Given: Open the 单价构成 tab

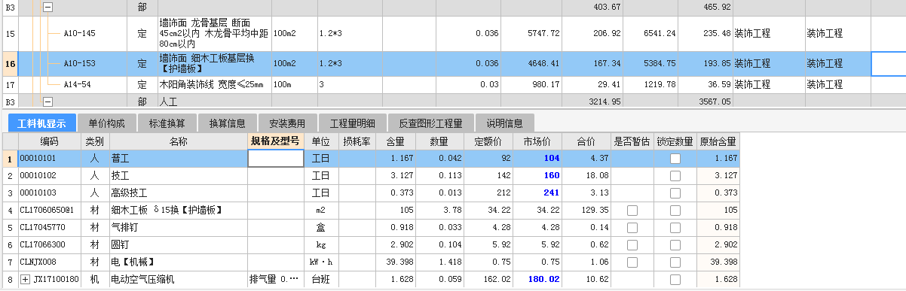Looking at the screenshot, I should pos(106,123).
